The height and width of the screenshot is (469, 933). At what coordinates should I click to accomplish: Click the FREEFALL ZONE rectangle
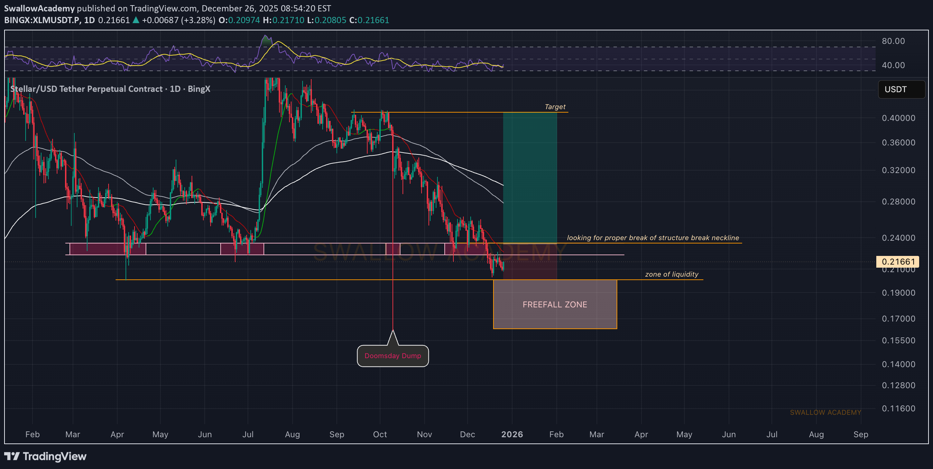coord(555,305)
